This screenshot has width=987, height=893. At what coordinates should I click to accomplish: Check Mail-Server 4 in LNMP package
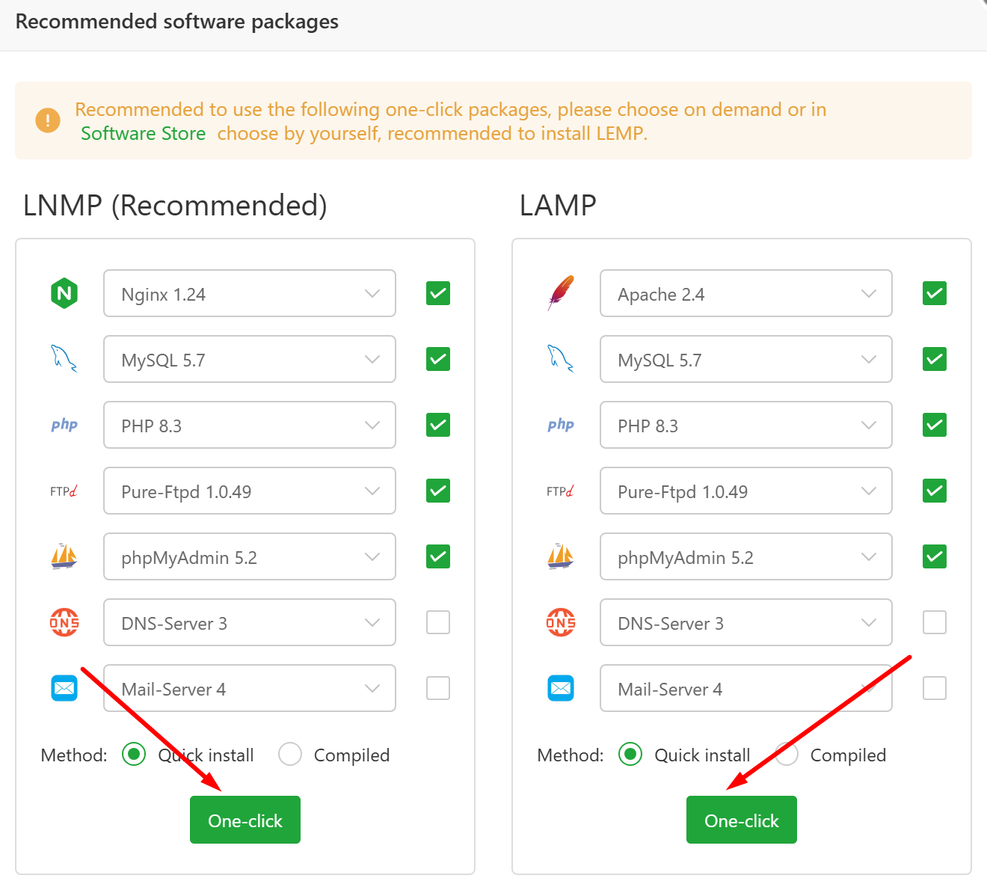437,688
